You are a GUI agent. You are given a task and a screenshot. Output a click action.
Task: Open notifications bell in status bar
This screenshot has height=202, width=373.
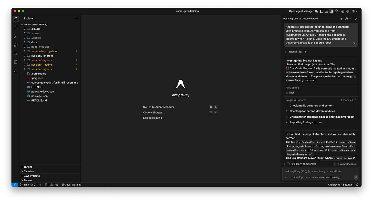[357, 185]
